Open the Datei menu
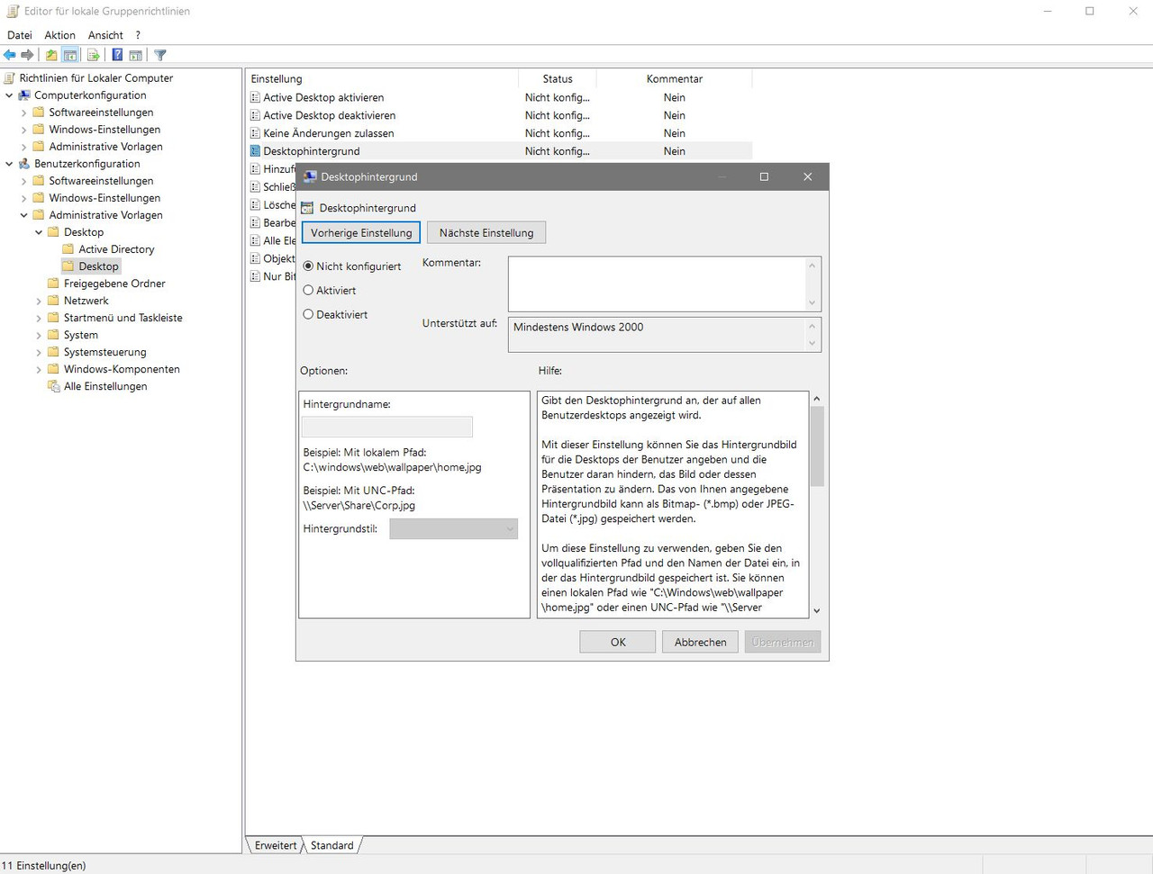Viewport: 1153px width, 874px height. point(20,35)
